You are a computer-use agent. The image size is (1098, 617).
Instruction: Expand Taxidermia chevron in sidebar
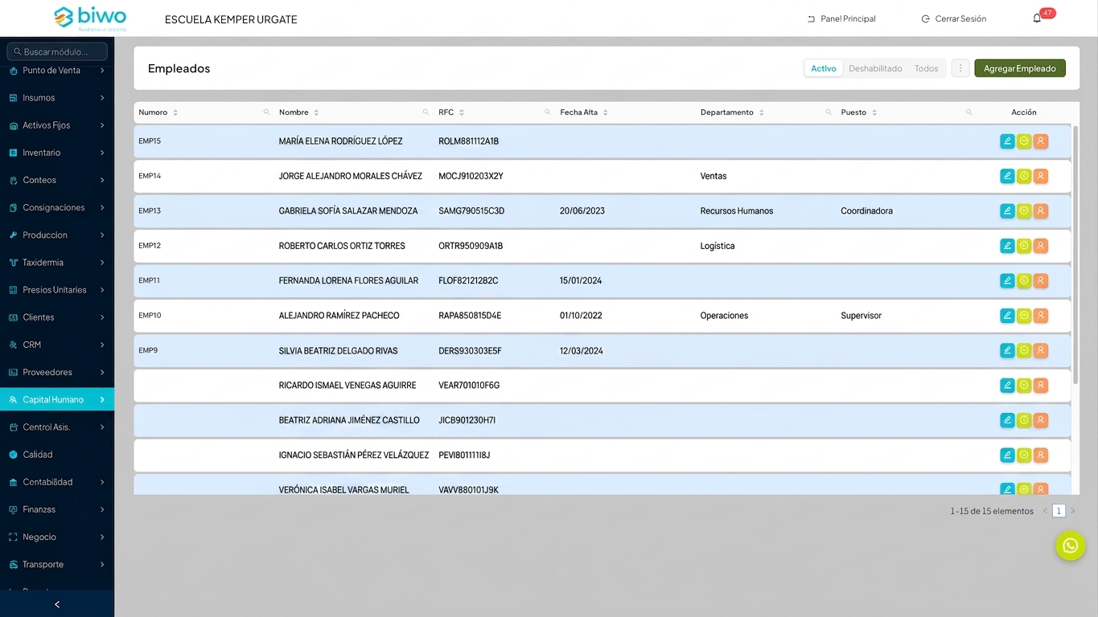[x=102, y=263]
